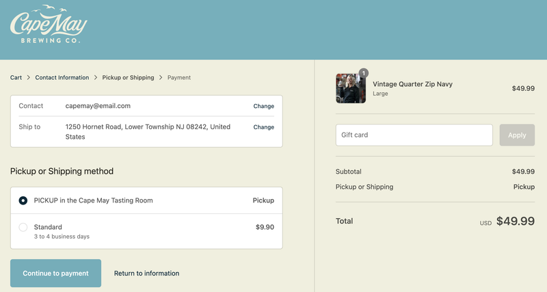Go back to Cart breadcrumb
Viewport: 547px width, 292px height.
coord(16,77)
